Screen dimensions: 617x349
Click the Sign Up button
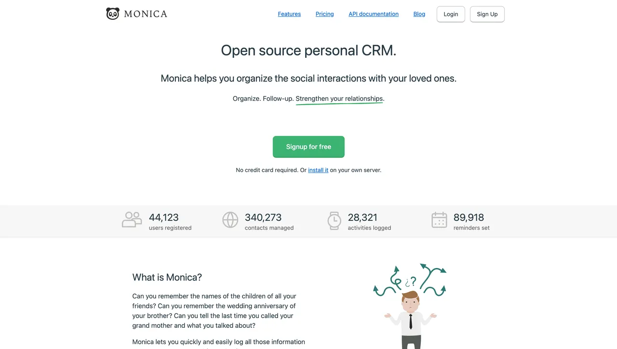(487, 14)
